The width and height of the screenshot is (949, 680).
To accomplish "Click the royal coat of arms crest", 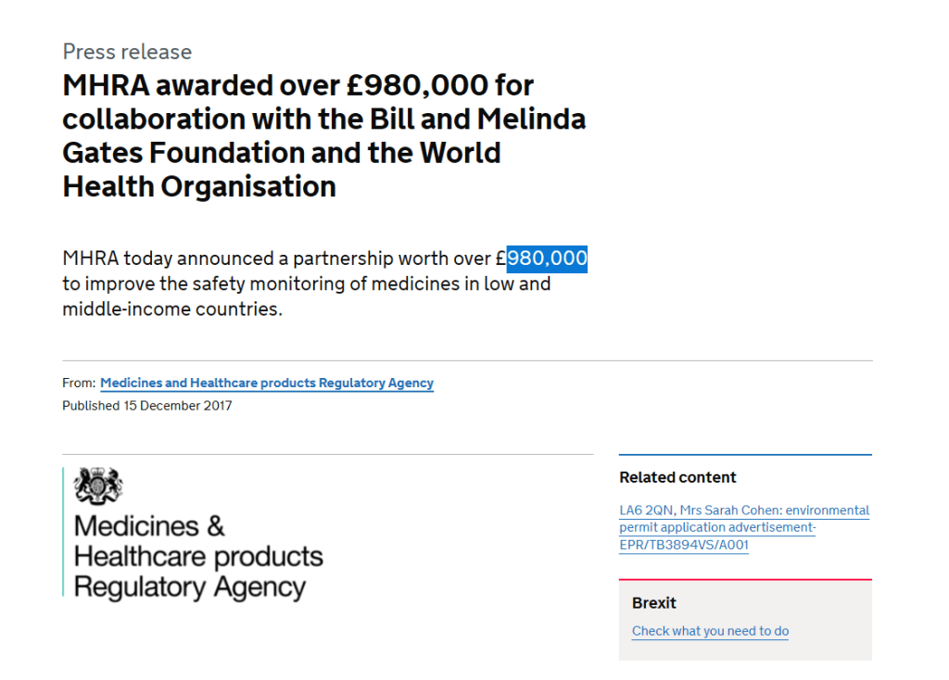I will (98, 485).
